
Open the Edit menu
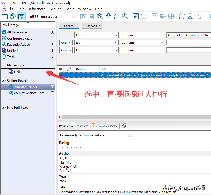[x=21, y=9]
